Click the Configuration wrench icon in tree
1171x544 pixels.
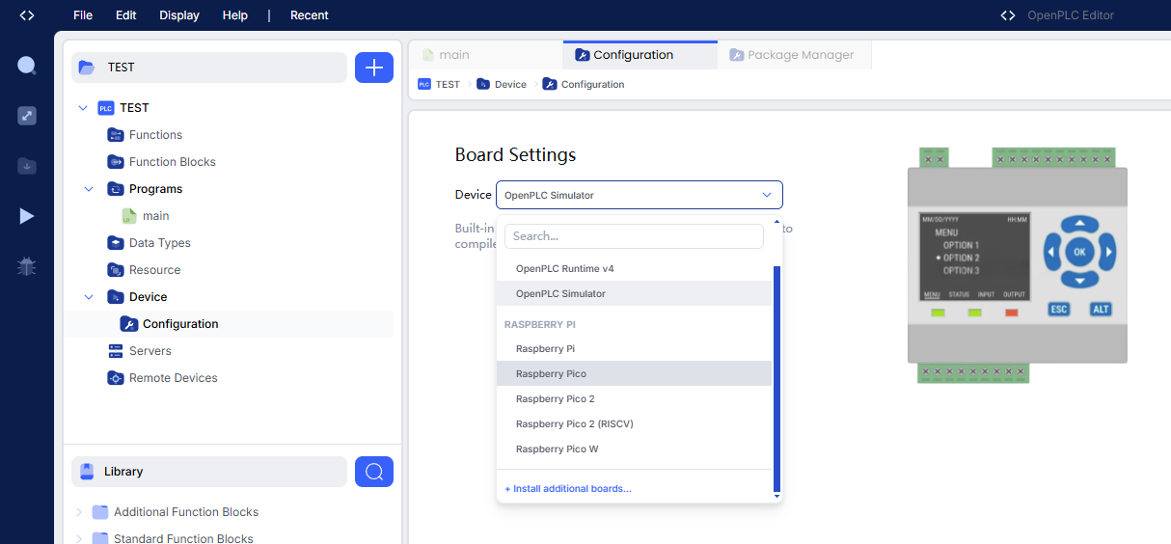pyautogui.click(x=128, y=324)
